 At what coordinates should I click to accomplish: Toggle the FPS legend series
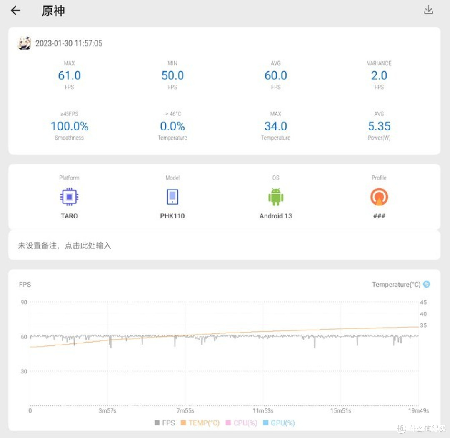pos(165,423)
